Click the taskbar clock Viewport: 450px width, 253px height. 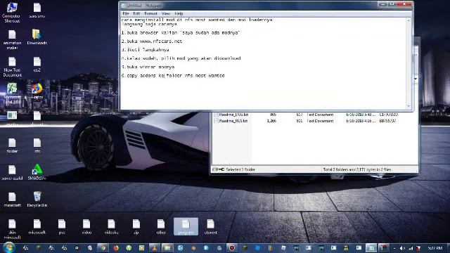tap(435, 248)
